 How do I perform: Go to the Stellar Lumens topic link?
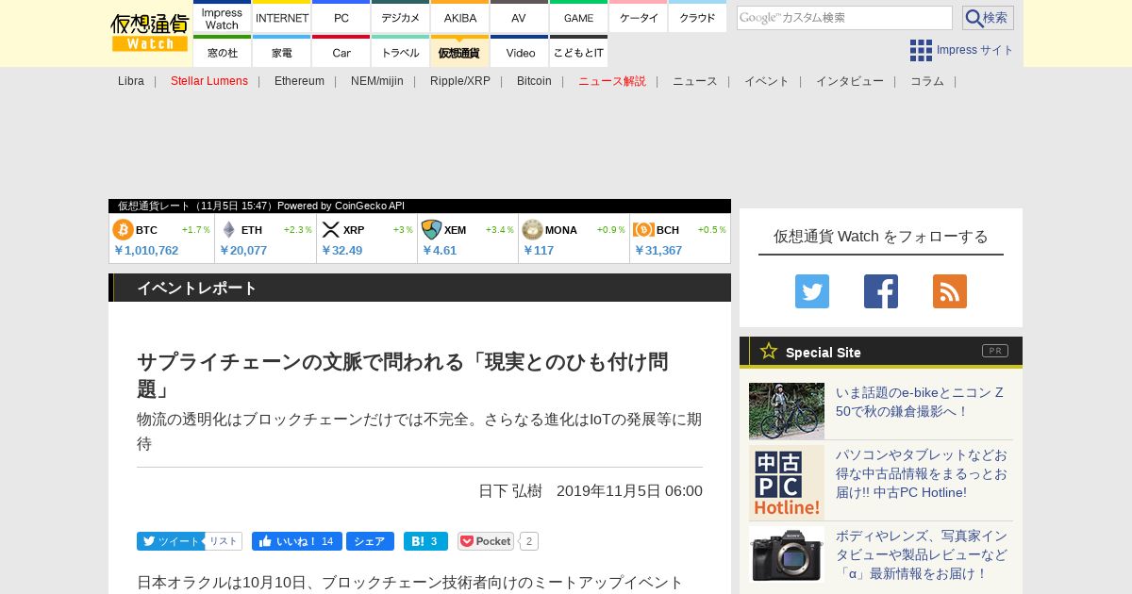coord(209,81)
